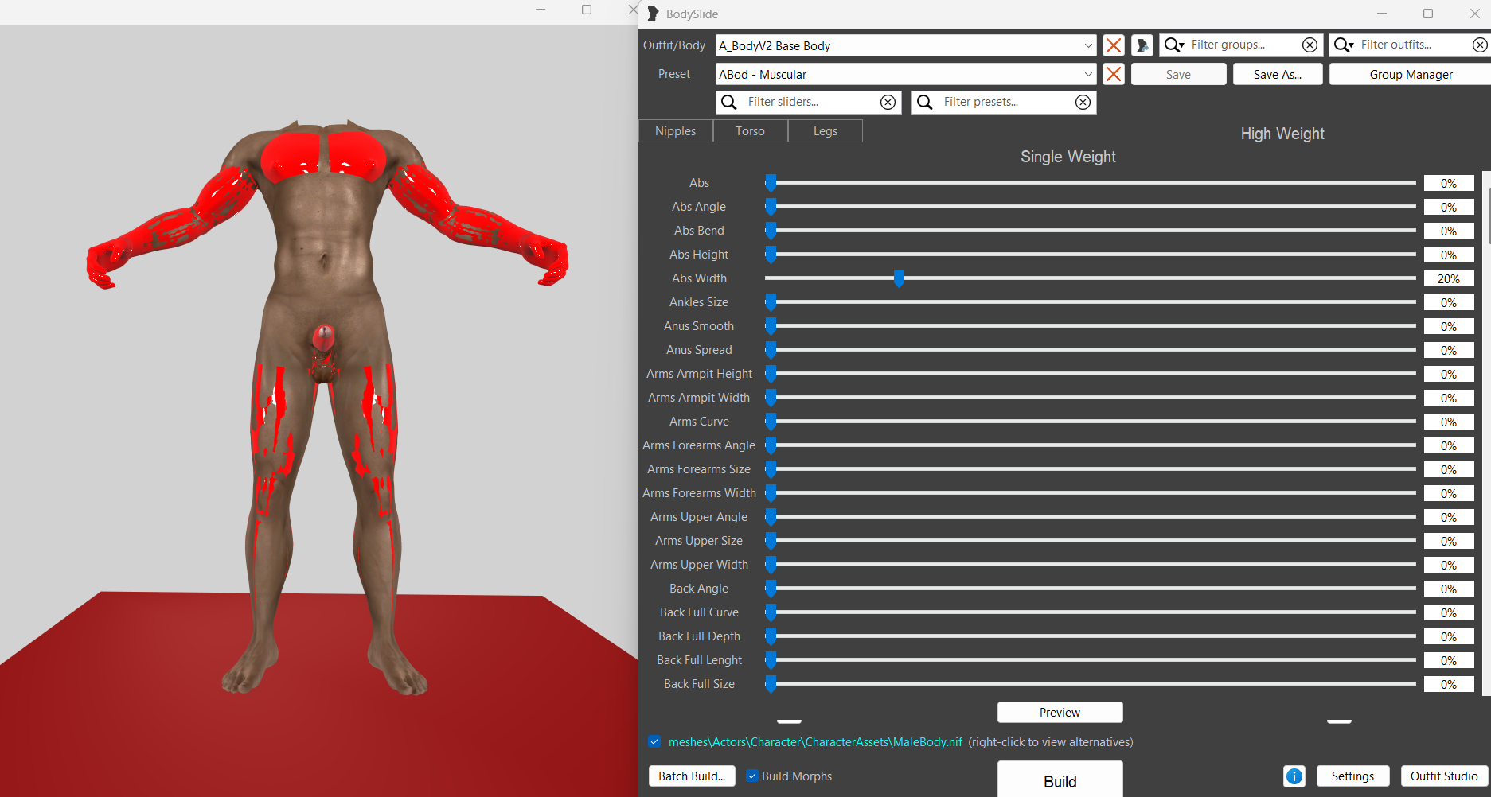Click the red X beside the Preset dropdown

(1114, 74)
